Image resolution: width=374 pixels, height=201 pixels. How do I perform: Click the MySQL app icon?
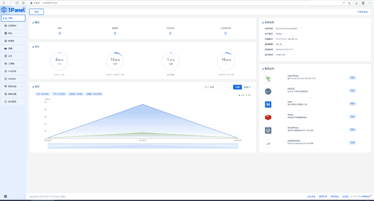click(268, 91)
